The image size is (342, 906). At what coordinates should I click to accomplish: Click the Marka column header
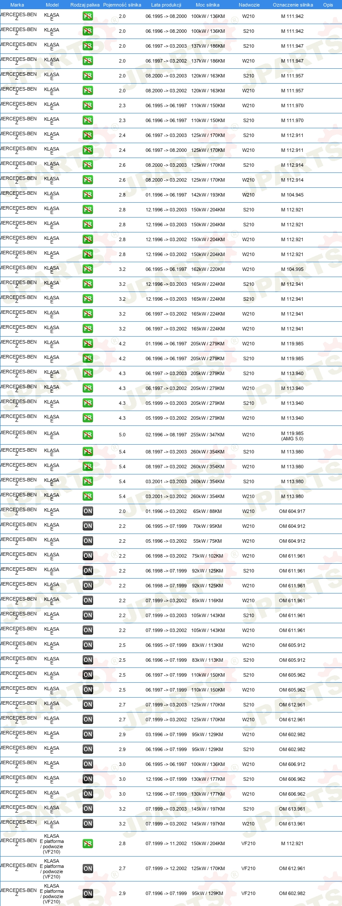[x=17, y=5]
